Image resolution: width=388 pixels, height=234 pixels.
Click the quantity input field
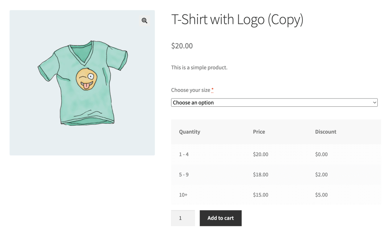click(x=183, y=218)
